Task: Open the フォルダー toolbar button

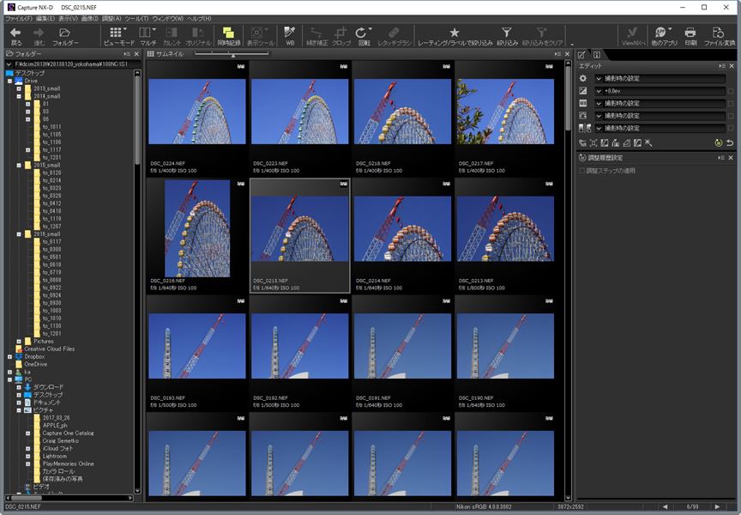Action: (x=65, y=36)
